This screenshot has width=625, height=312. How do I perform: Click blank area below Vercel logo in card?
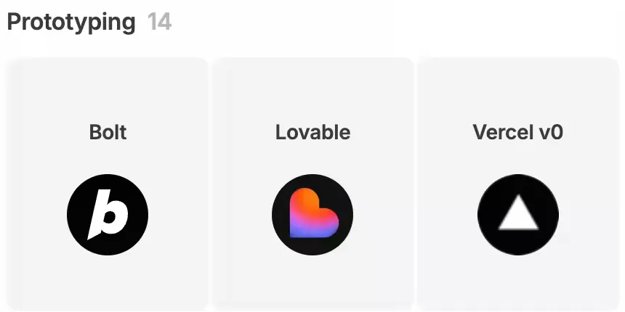pos(518,284)
